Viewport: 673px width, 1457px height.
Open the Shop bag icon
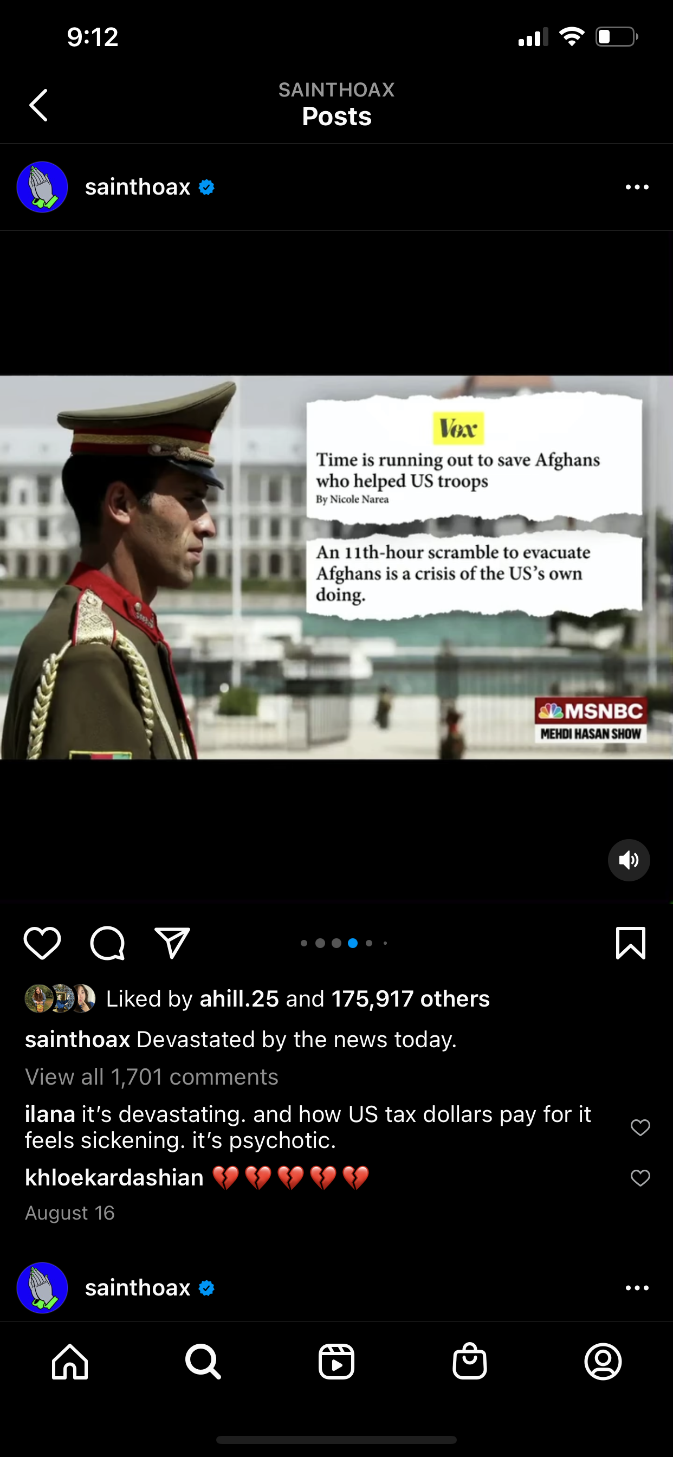[x=470, y=1362]
